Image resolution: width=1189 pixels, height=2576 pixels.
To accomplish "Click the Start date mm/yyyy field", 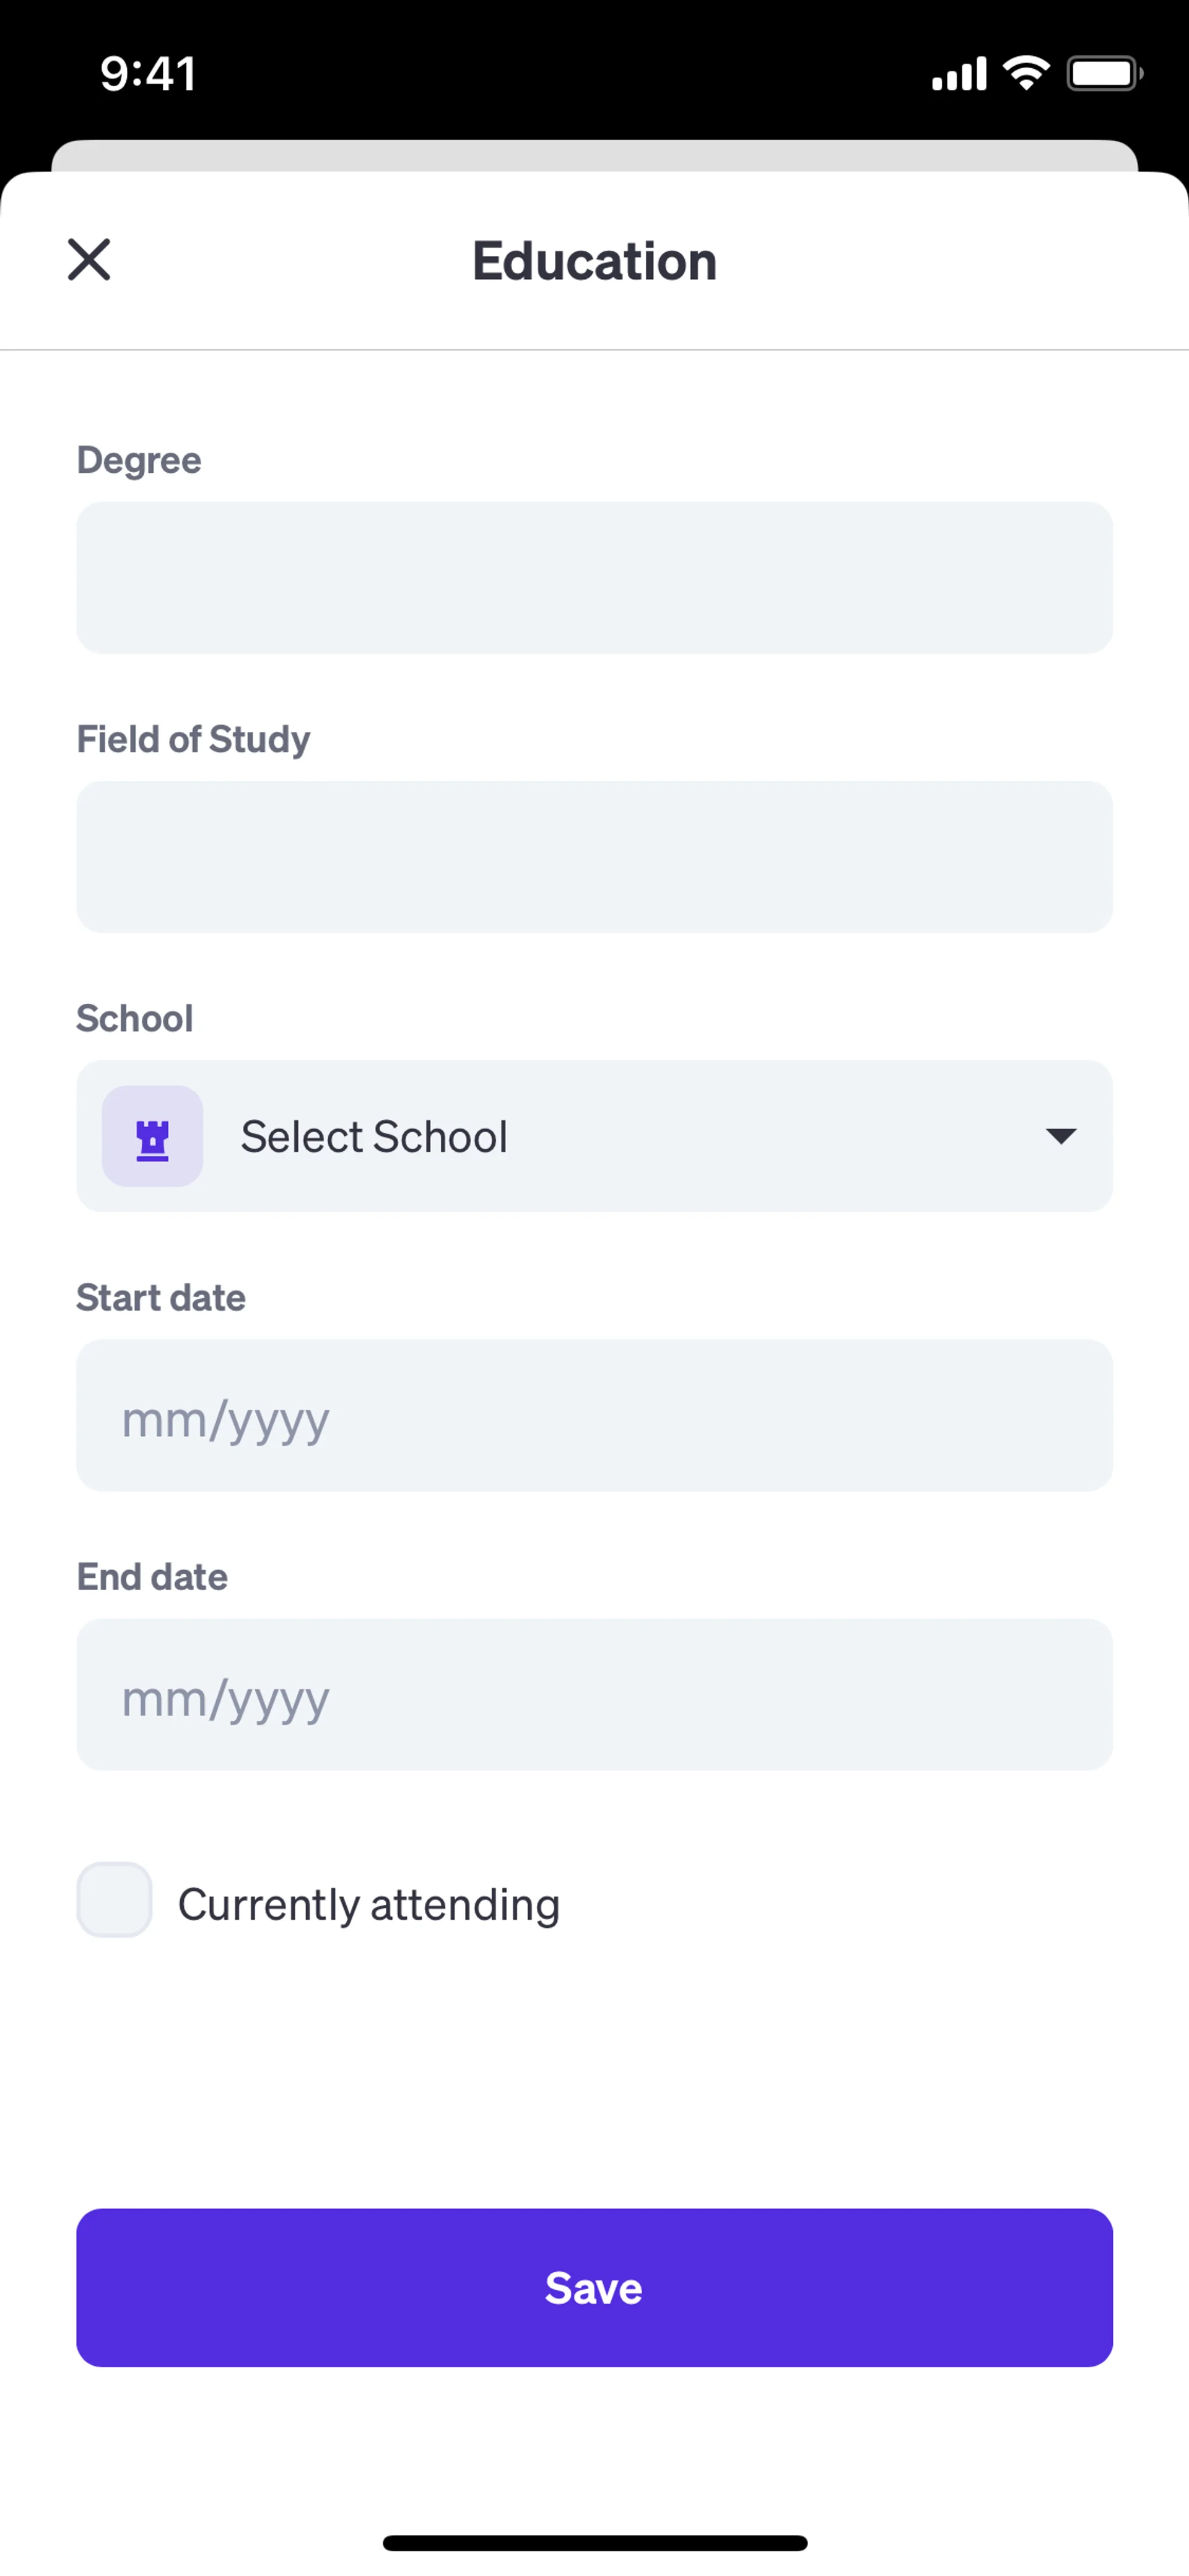I will click(594, 1416).
